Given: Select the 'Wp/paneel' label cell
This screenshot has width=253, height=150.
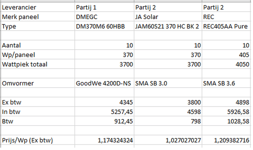Looking at the screenshot, I should pos(38,55).
